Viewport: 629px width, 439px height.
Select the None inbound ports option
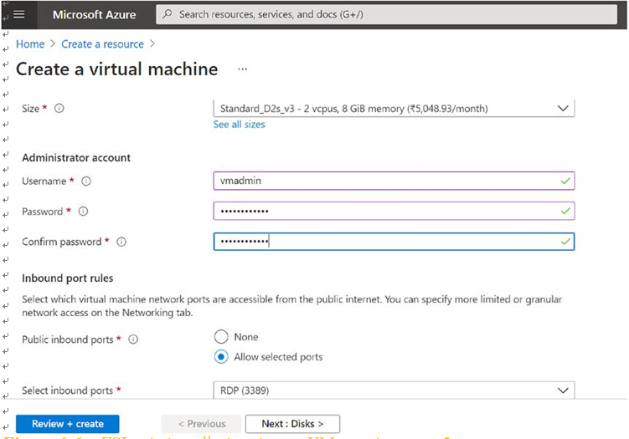click(221, 336)
